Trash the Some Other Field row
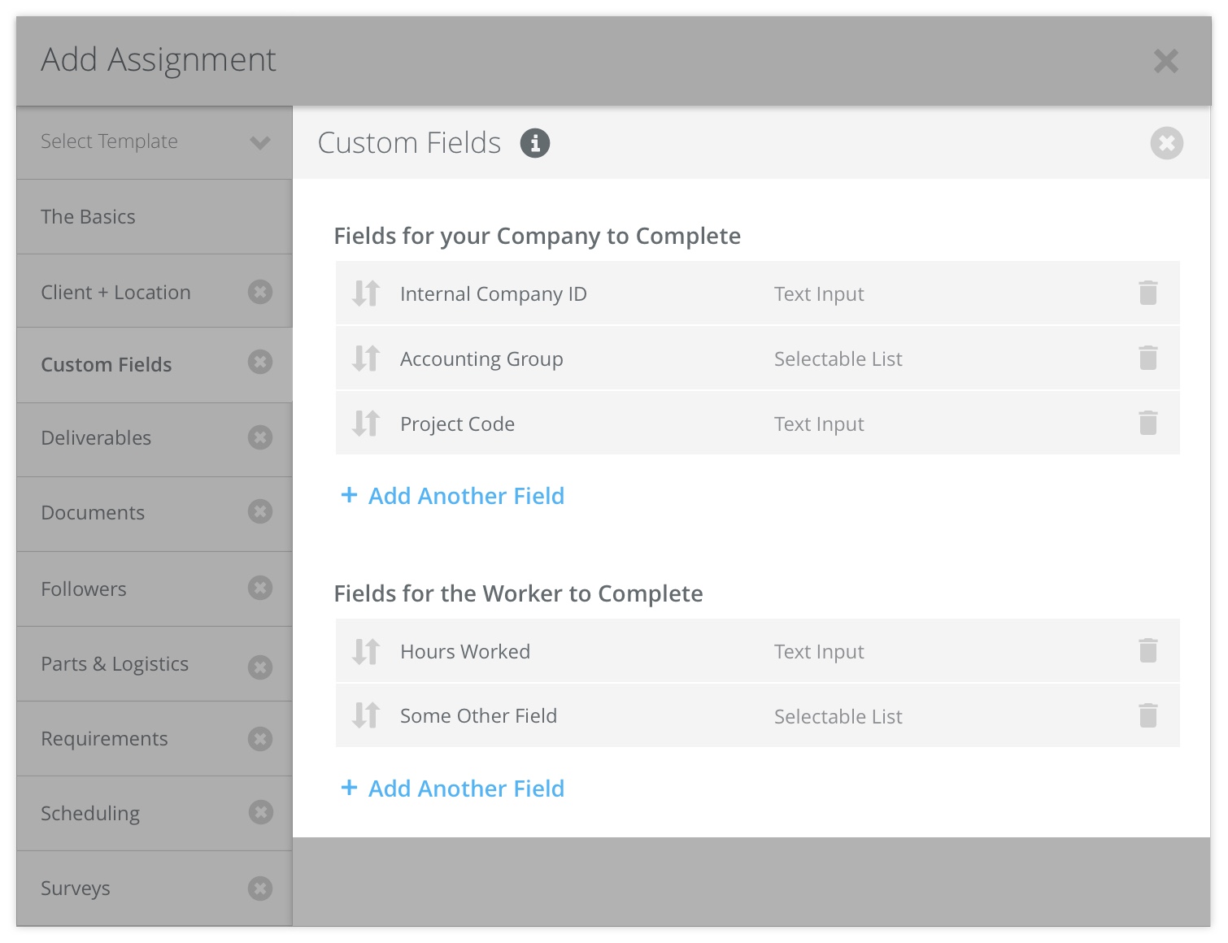 (x=1147, y=715)
